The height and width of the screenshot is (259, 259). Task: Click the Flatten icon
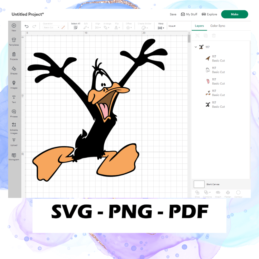(x=228, y=192)
